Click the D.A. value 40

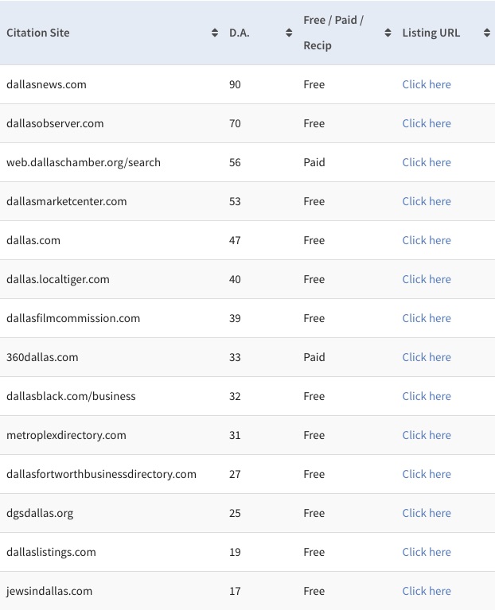235,279
